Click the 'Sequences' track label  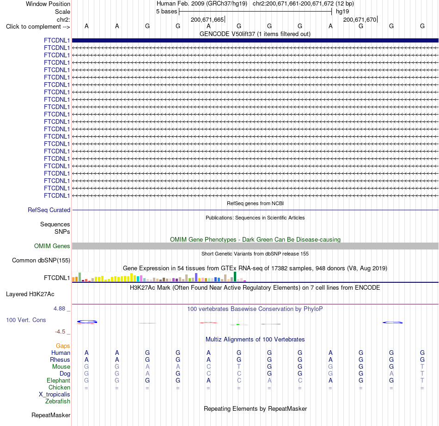click(55, 224)
